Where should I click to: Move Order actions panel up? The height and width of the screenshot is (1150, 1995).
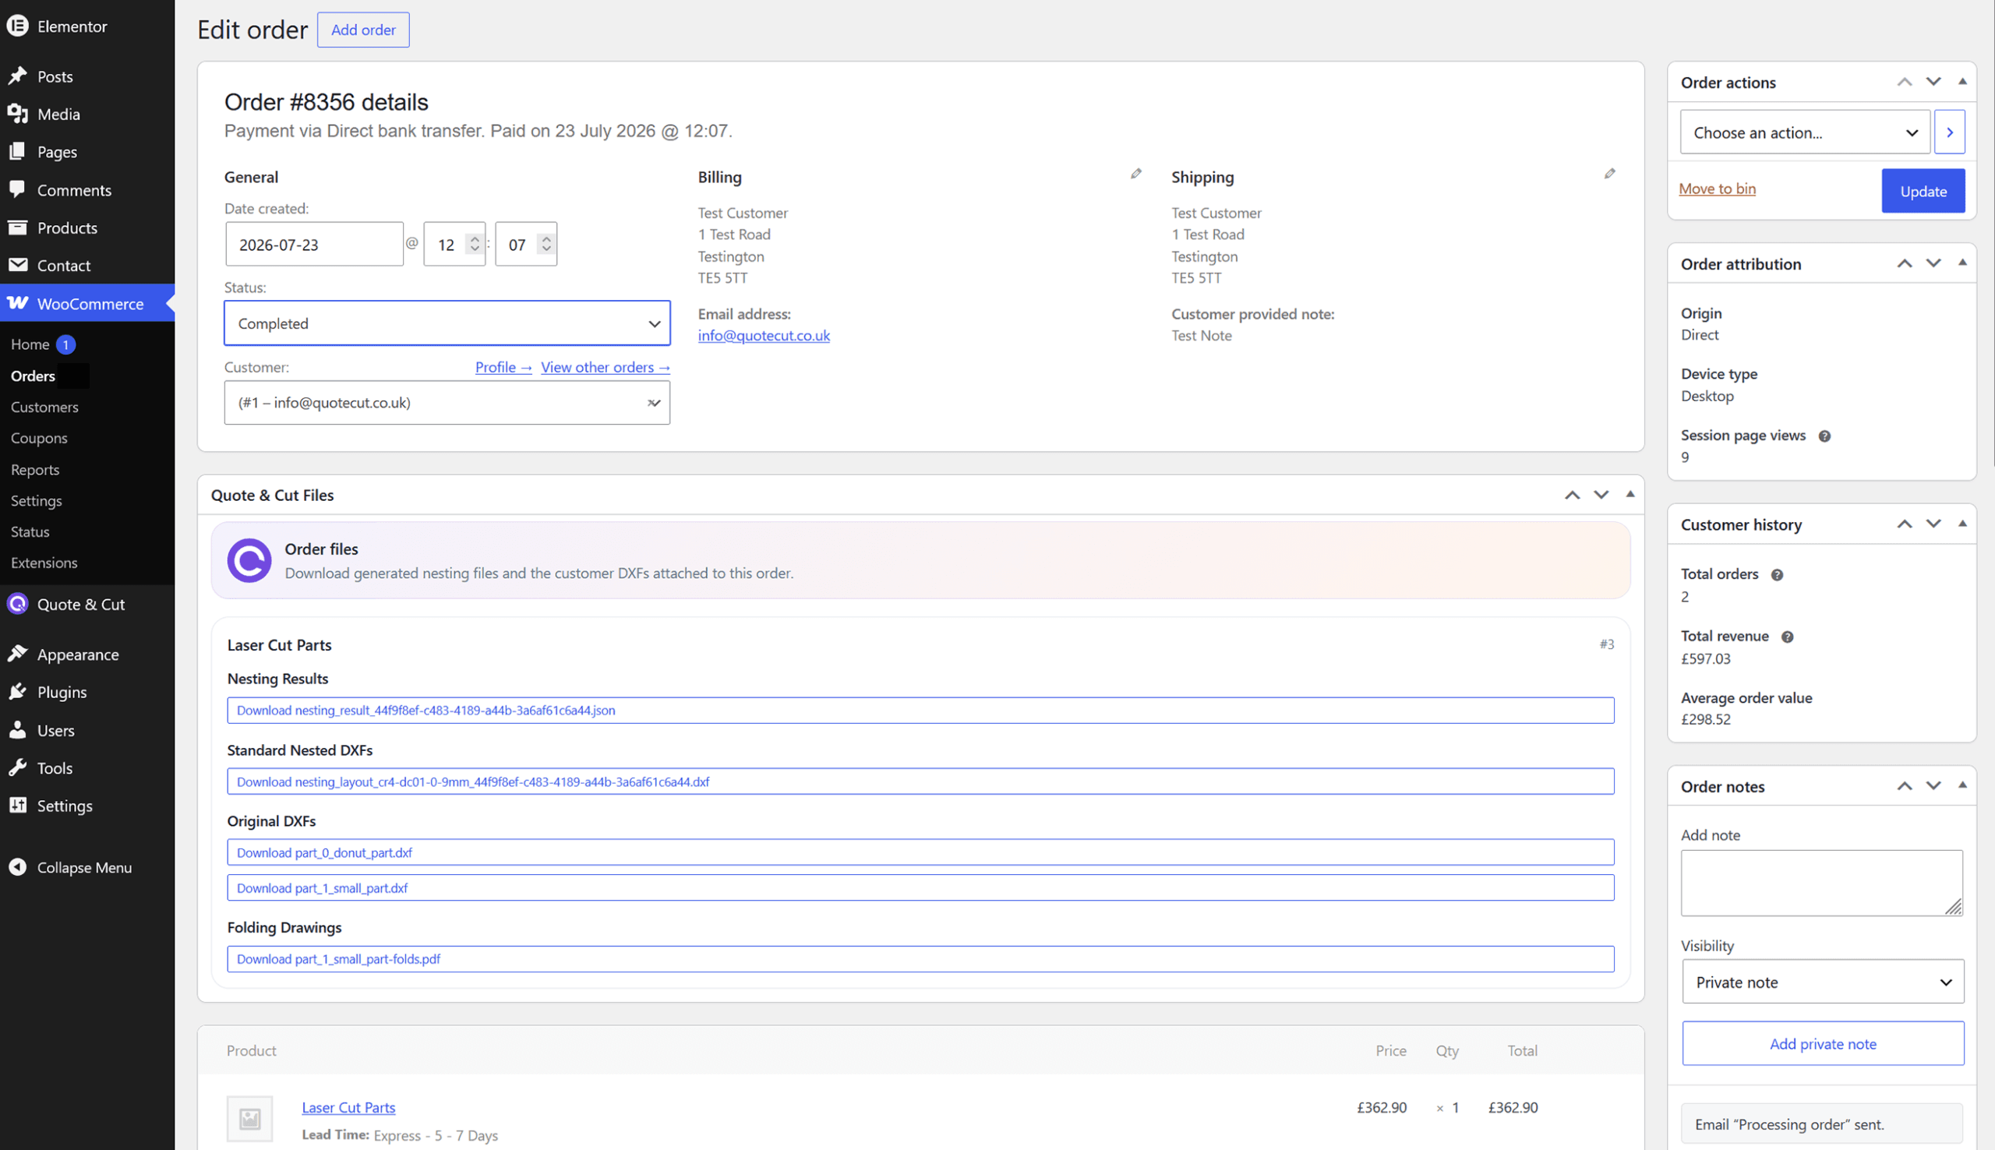[x=1904, y=82]
